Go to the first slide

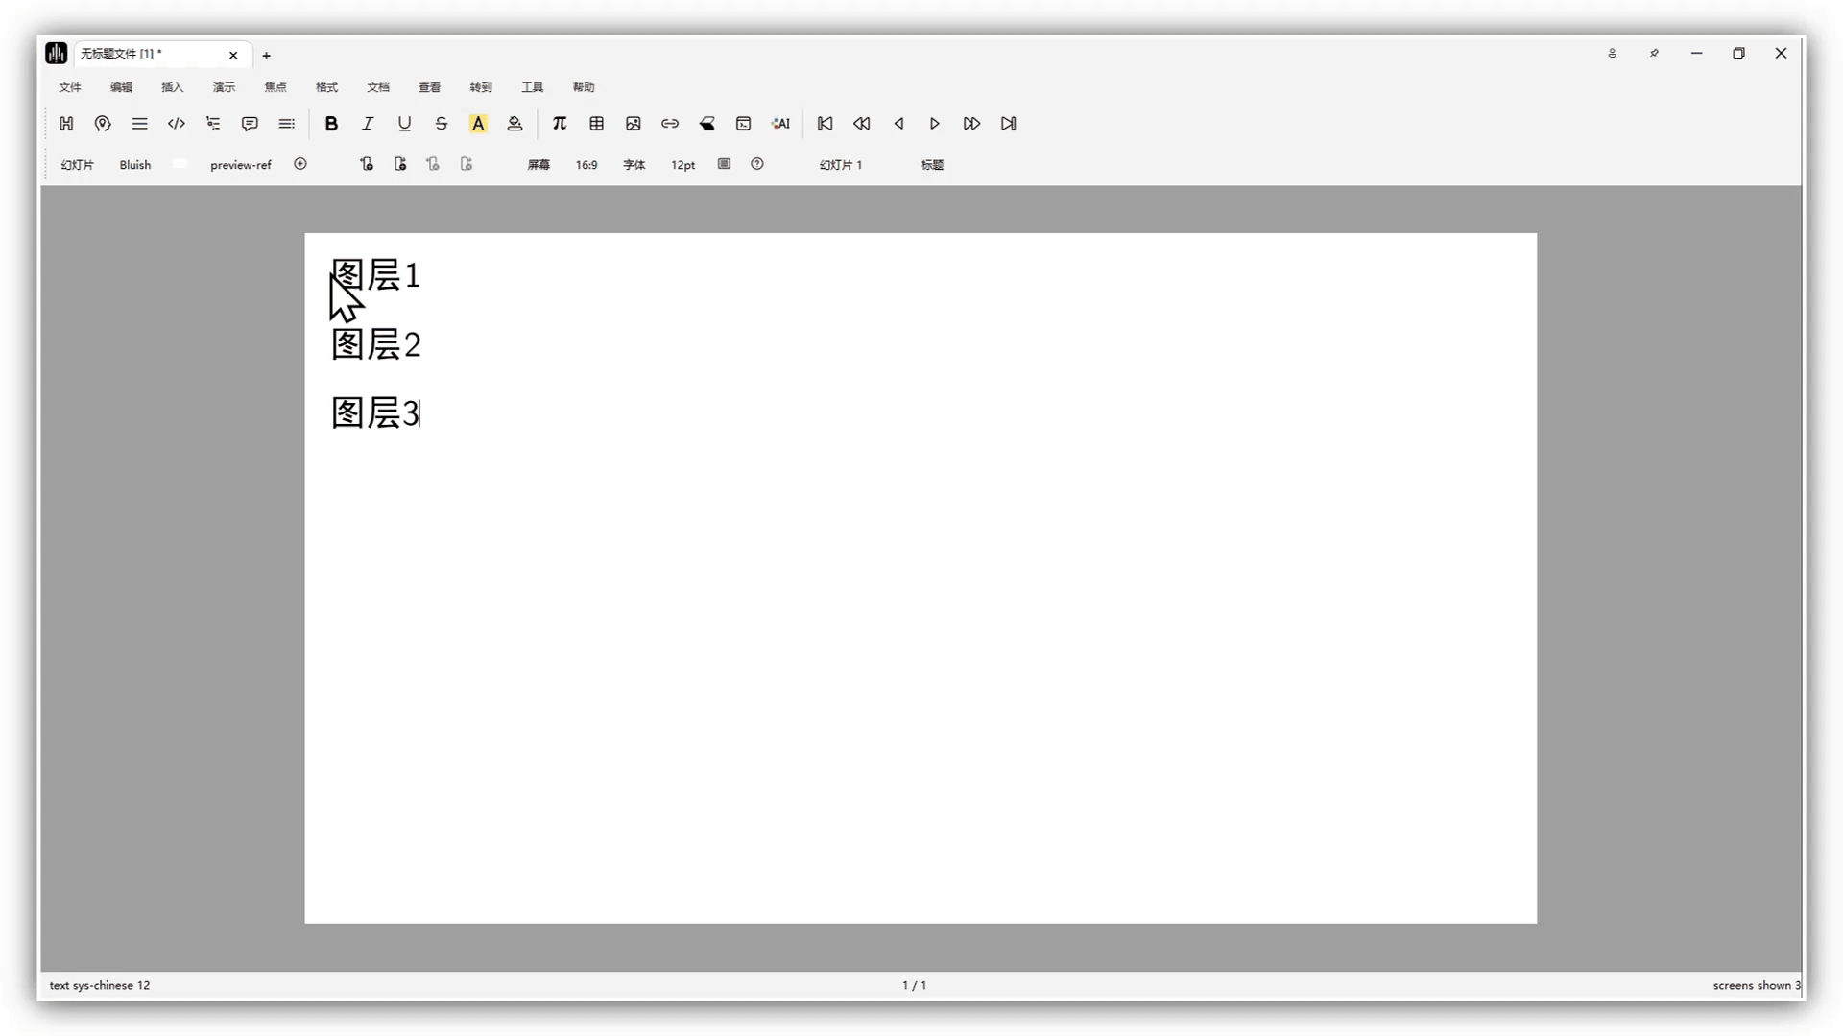tap(825, 124)
